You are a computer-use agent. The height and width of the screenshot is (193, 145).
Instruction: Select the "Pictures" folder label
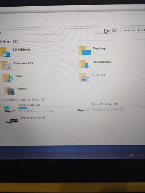pyautogui.click(x=99, y=75)
